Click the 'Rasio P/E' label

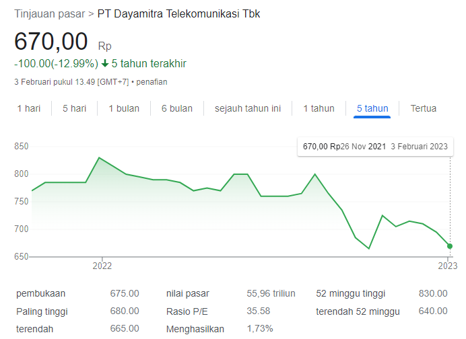point(187,311)
